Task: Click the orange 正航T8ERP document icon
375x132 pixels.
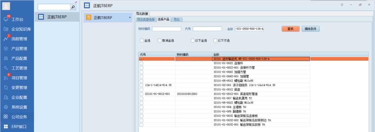Action: 89,18
